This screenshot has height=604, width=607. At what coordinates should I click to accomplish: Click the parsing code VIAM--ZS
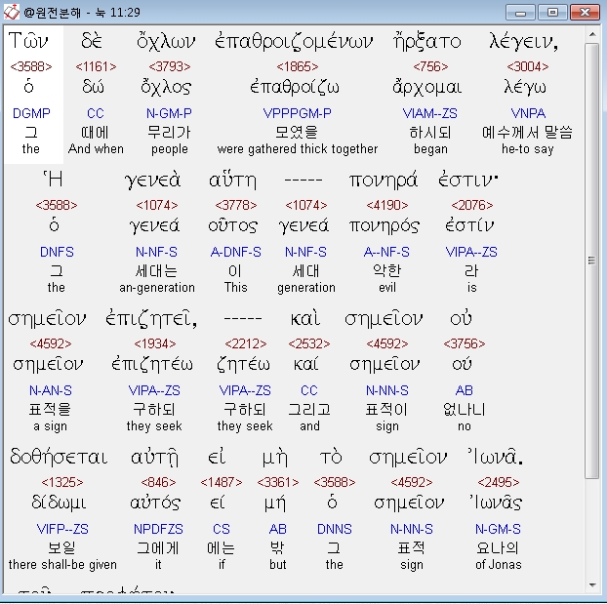[430, 113]
